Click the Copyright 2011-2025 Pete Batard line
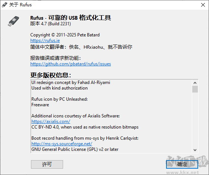 point(65,35)
